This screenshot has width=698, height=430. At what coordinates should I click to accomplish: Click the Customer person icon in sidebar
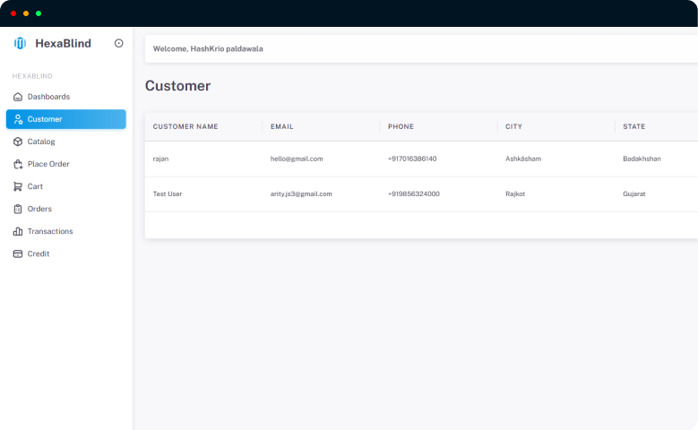[x=18, y=119]
